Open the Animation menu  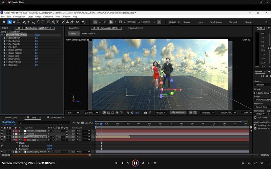[48, 17]
